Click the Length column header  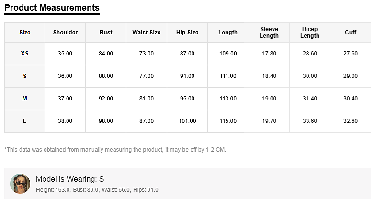(x=228, y=33)
